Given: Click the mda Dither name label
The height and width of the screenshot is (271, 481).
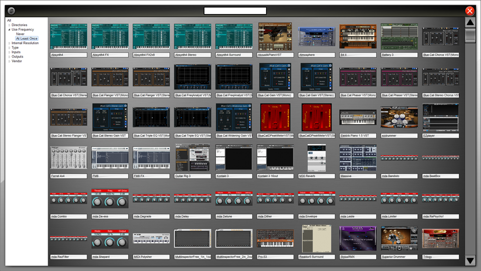Looking at the screenshot, I should pos(275,216).
